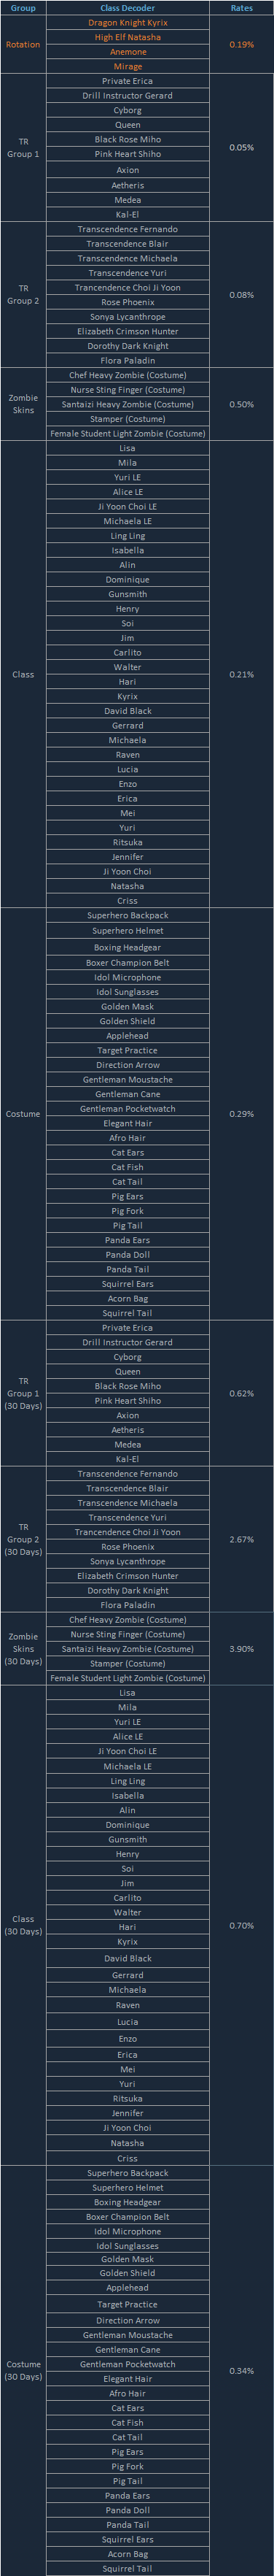This screenshot has height=2576, width=274.
Task: Click the 2.67% rate cell
Action: 241,1540
